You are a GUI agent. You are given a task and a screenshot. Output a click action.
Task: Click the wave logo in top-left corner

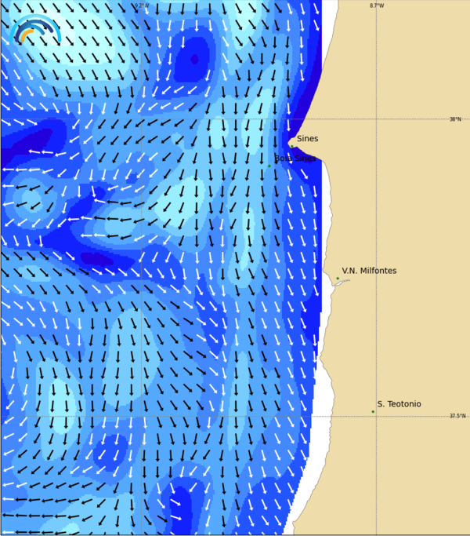point(34,30)
